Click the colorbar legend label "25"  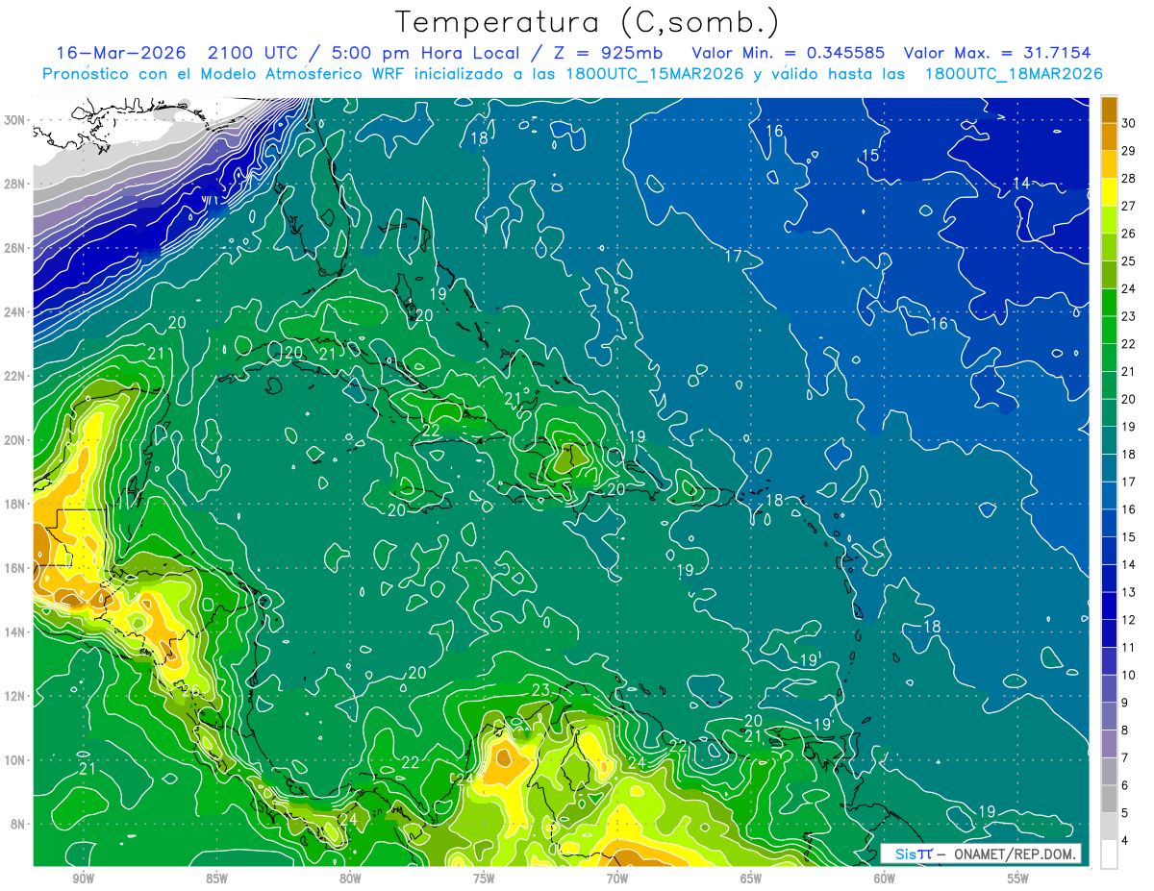(1129, 260)
